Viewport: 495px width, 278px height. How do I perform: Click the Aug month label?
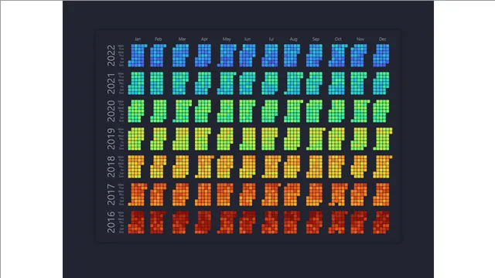[x=293, y=39]
